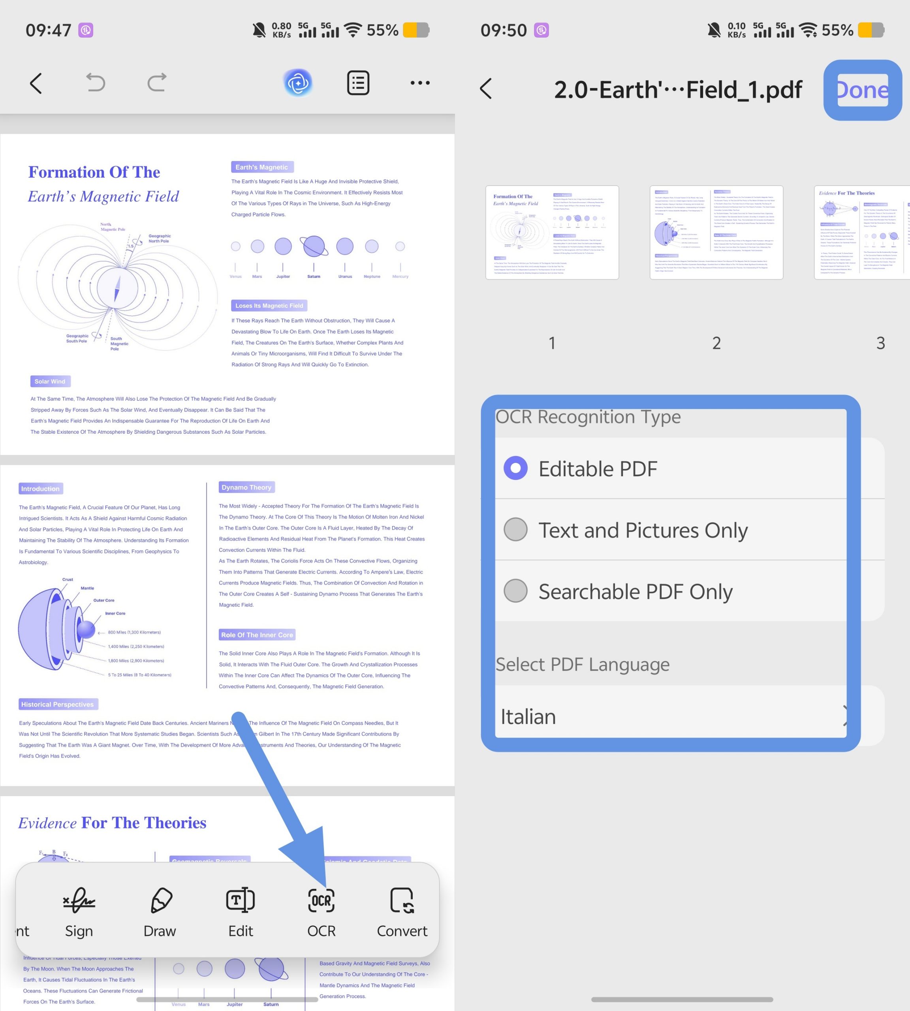Open the OCR tool
The image size is (910, 1011).
(x=322, y=912)
